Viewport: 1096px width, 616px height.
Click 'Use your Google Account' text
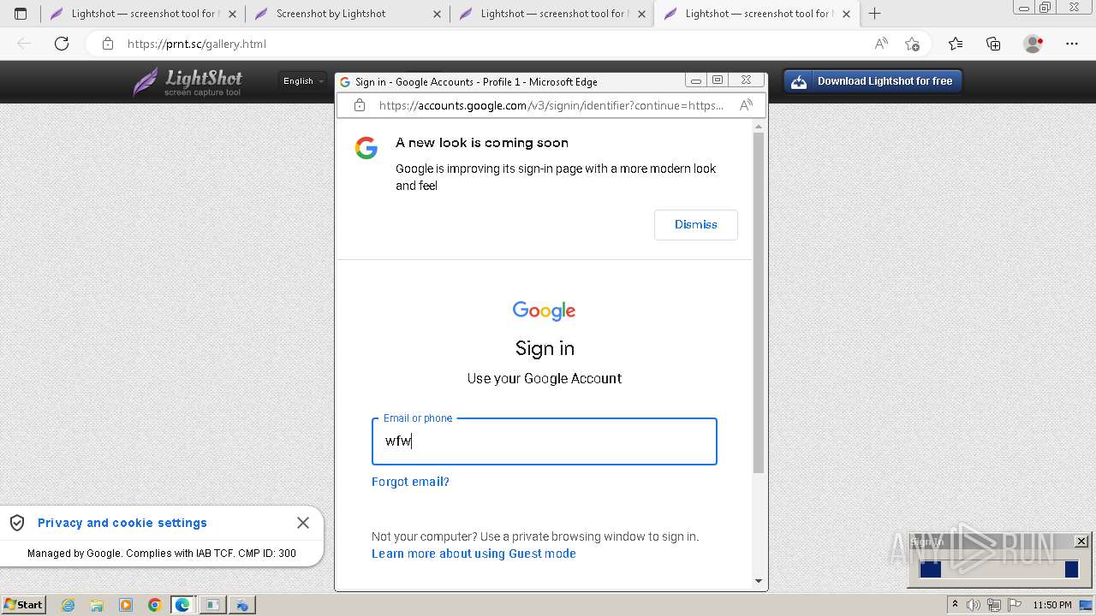[x=545, y=378]
